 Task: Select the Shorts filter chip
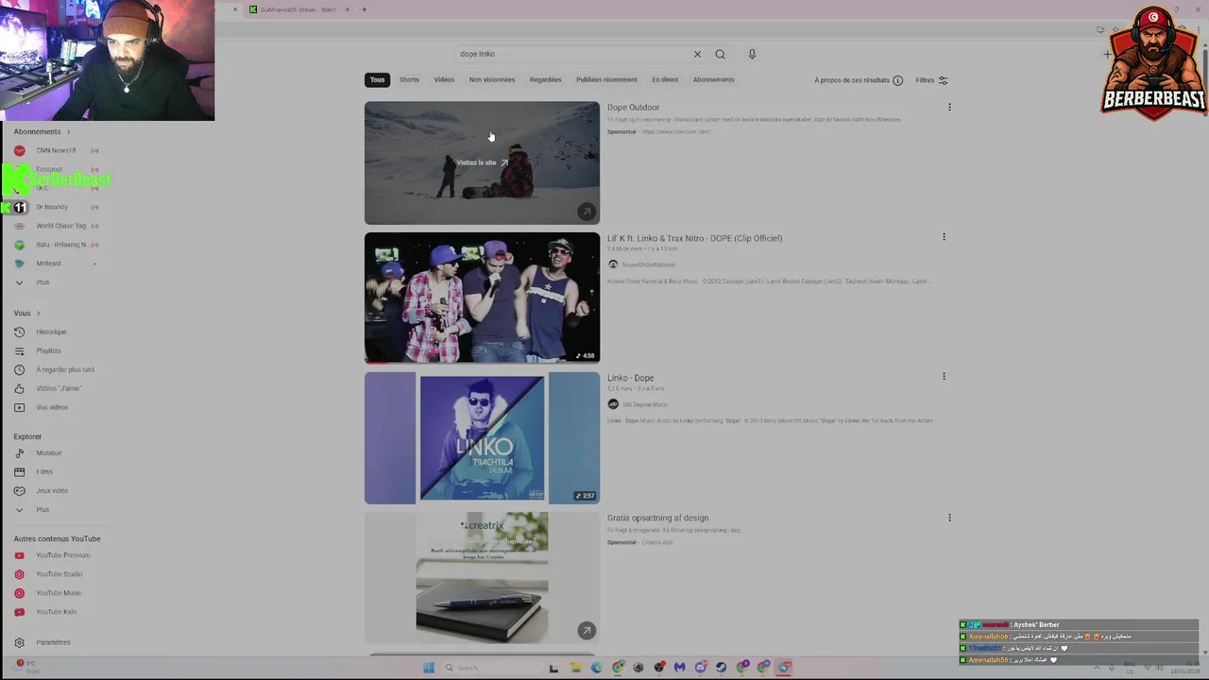(409, 79)
